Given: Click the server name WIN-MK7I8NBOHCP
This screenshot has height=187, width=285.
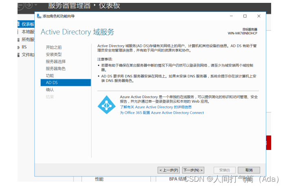Looking at the screenshot, I should point(243,33).
